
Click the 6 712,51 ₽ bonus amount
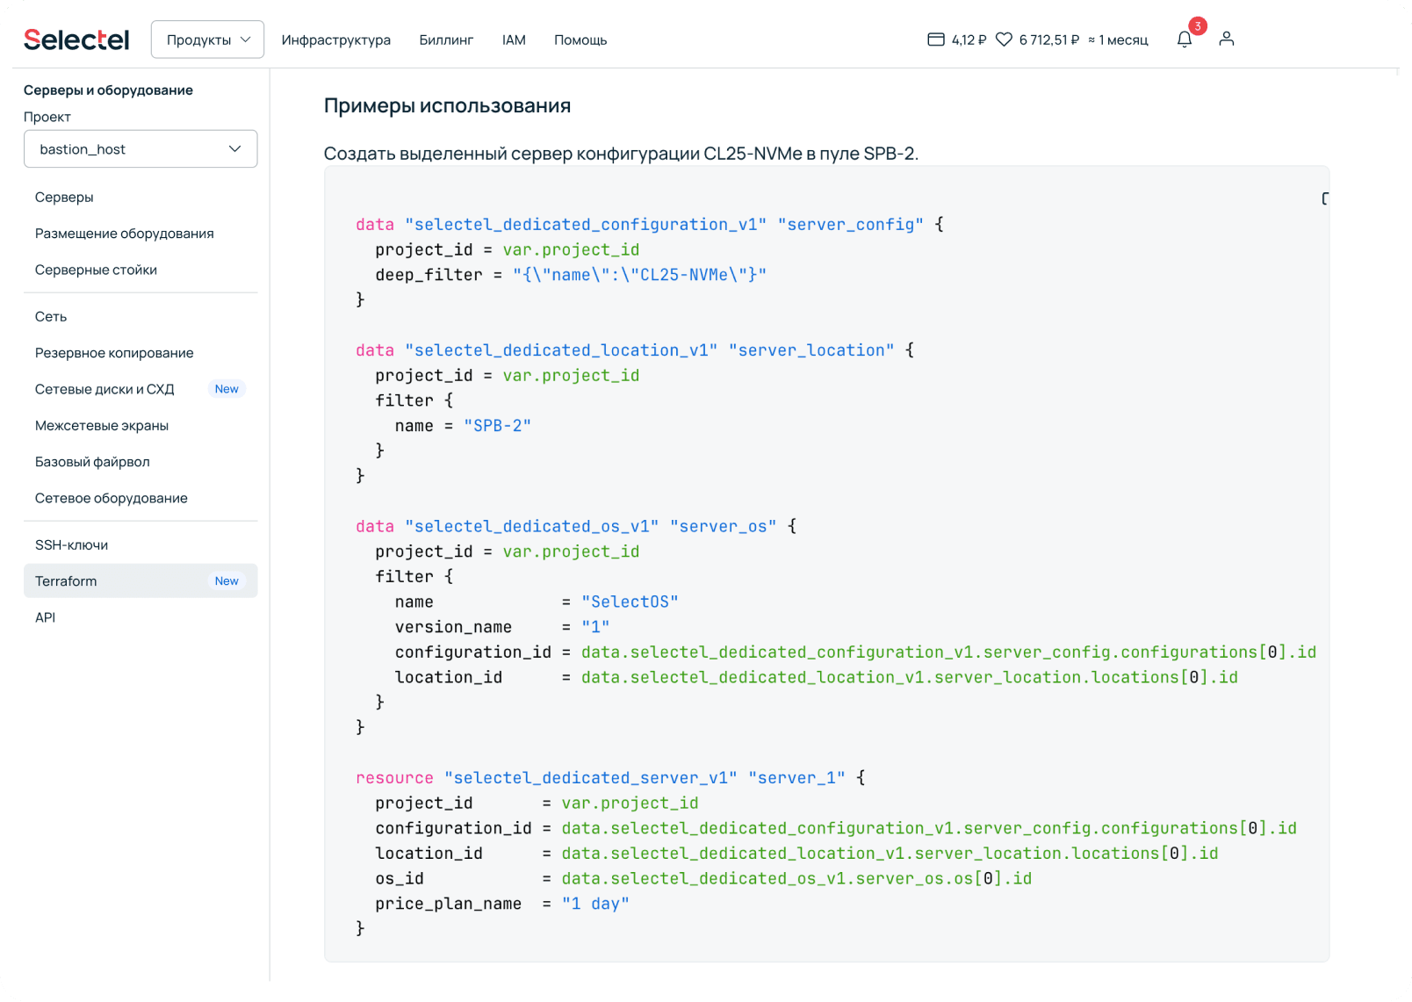click(1049, 40)
